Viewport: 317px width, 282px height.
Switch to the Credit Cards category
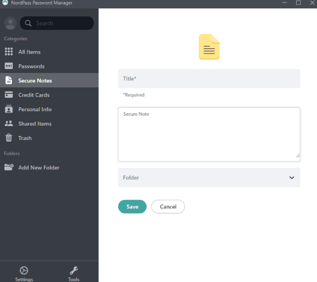pyautogui.click(x=49, y=95)
